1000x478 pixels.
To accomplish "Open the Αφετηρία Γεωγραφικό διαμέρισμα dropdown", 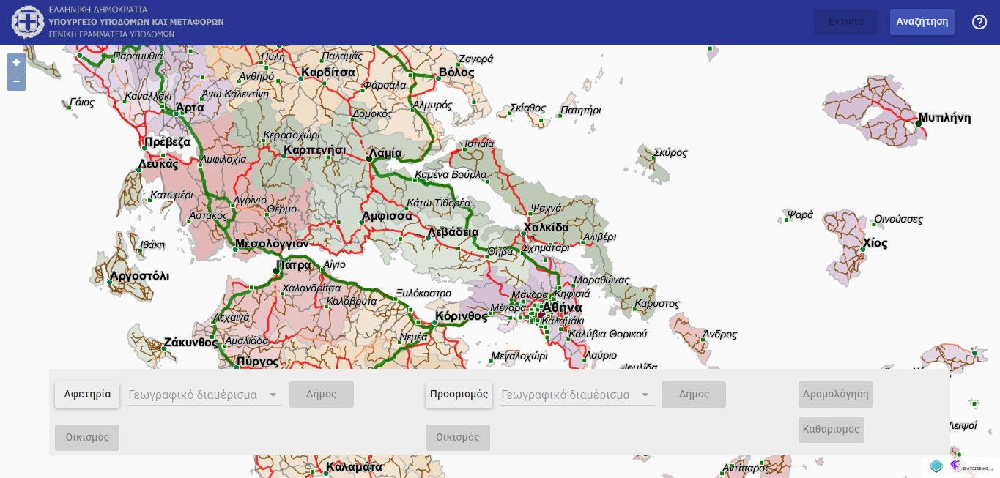I will 204,395.
